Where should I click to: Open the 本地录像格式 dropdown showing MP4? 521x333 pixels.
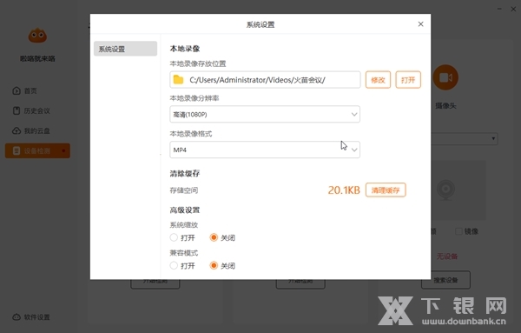(265, 150)
